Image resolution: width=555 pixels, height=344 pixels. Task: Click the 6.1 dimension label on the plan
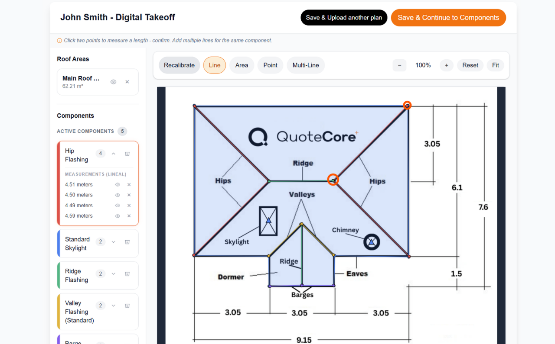[x=457, y=187]
